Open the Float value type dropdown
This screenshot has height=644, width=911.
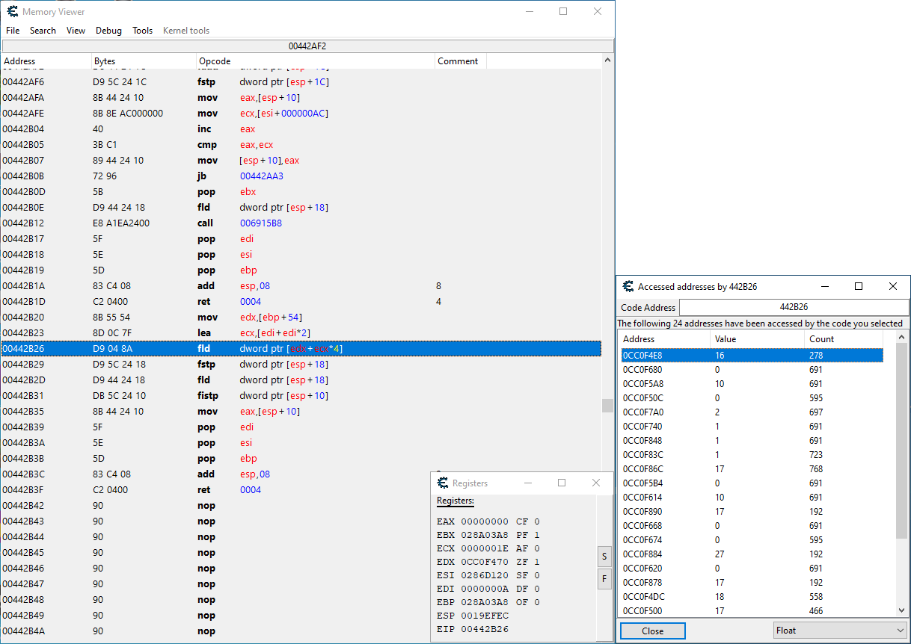click(839, 631)
